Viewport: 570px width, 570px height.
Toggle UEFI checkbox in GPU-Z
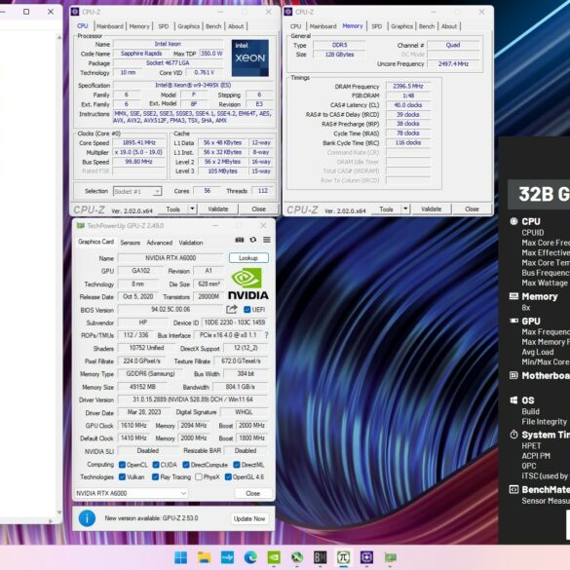pyautogui.click(x=247, y=309)
